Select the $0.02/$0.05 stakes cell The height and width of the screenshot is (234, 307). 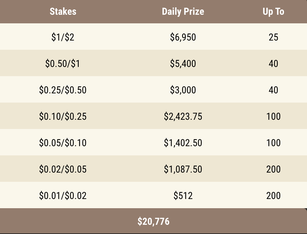(x=63, y=169)
